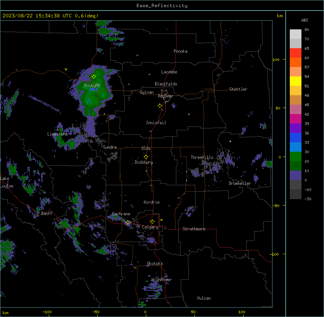
Task: Select the Drumheller city label
Action: tap(240, 183)
